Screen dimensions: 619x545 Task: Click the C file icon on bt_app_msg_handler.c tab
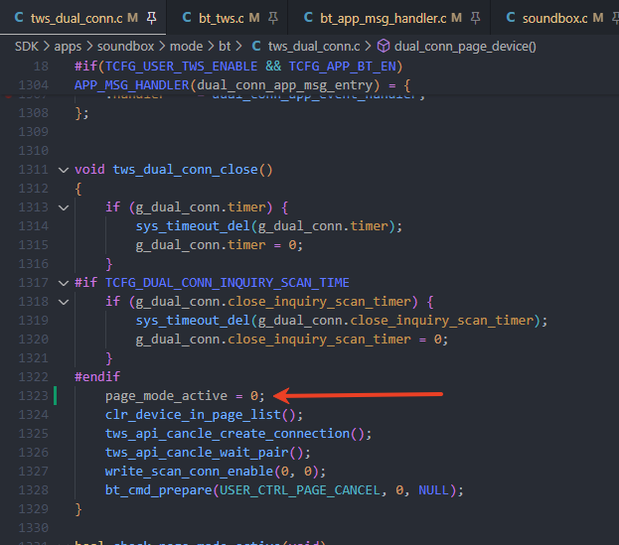308,17
